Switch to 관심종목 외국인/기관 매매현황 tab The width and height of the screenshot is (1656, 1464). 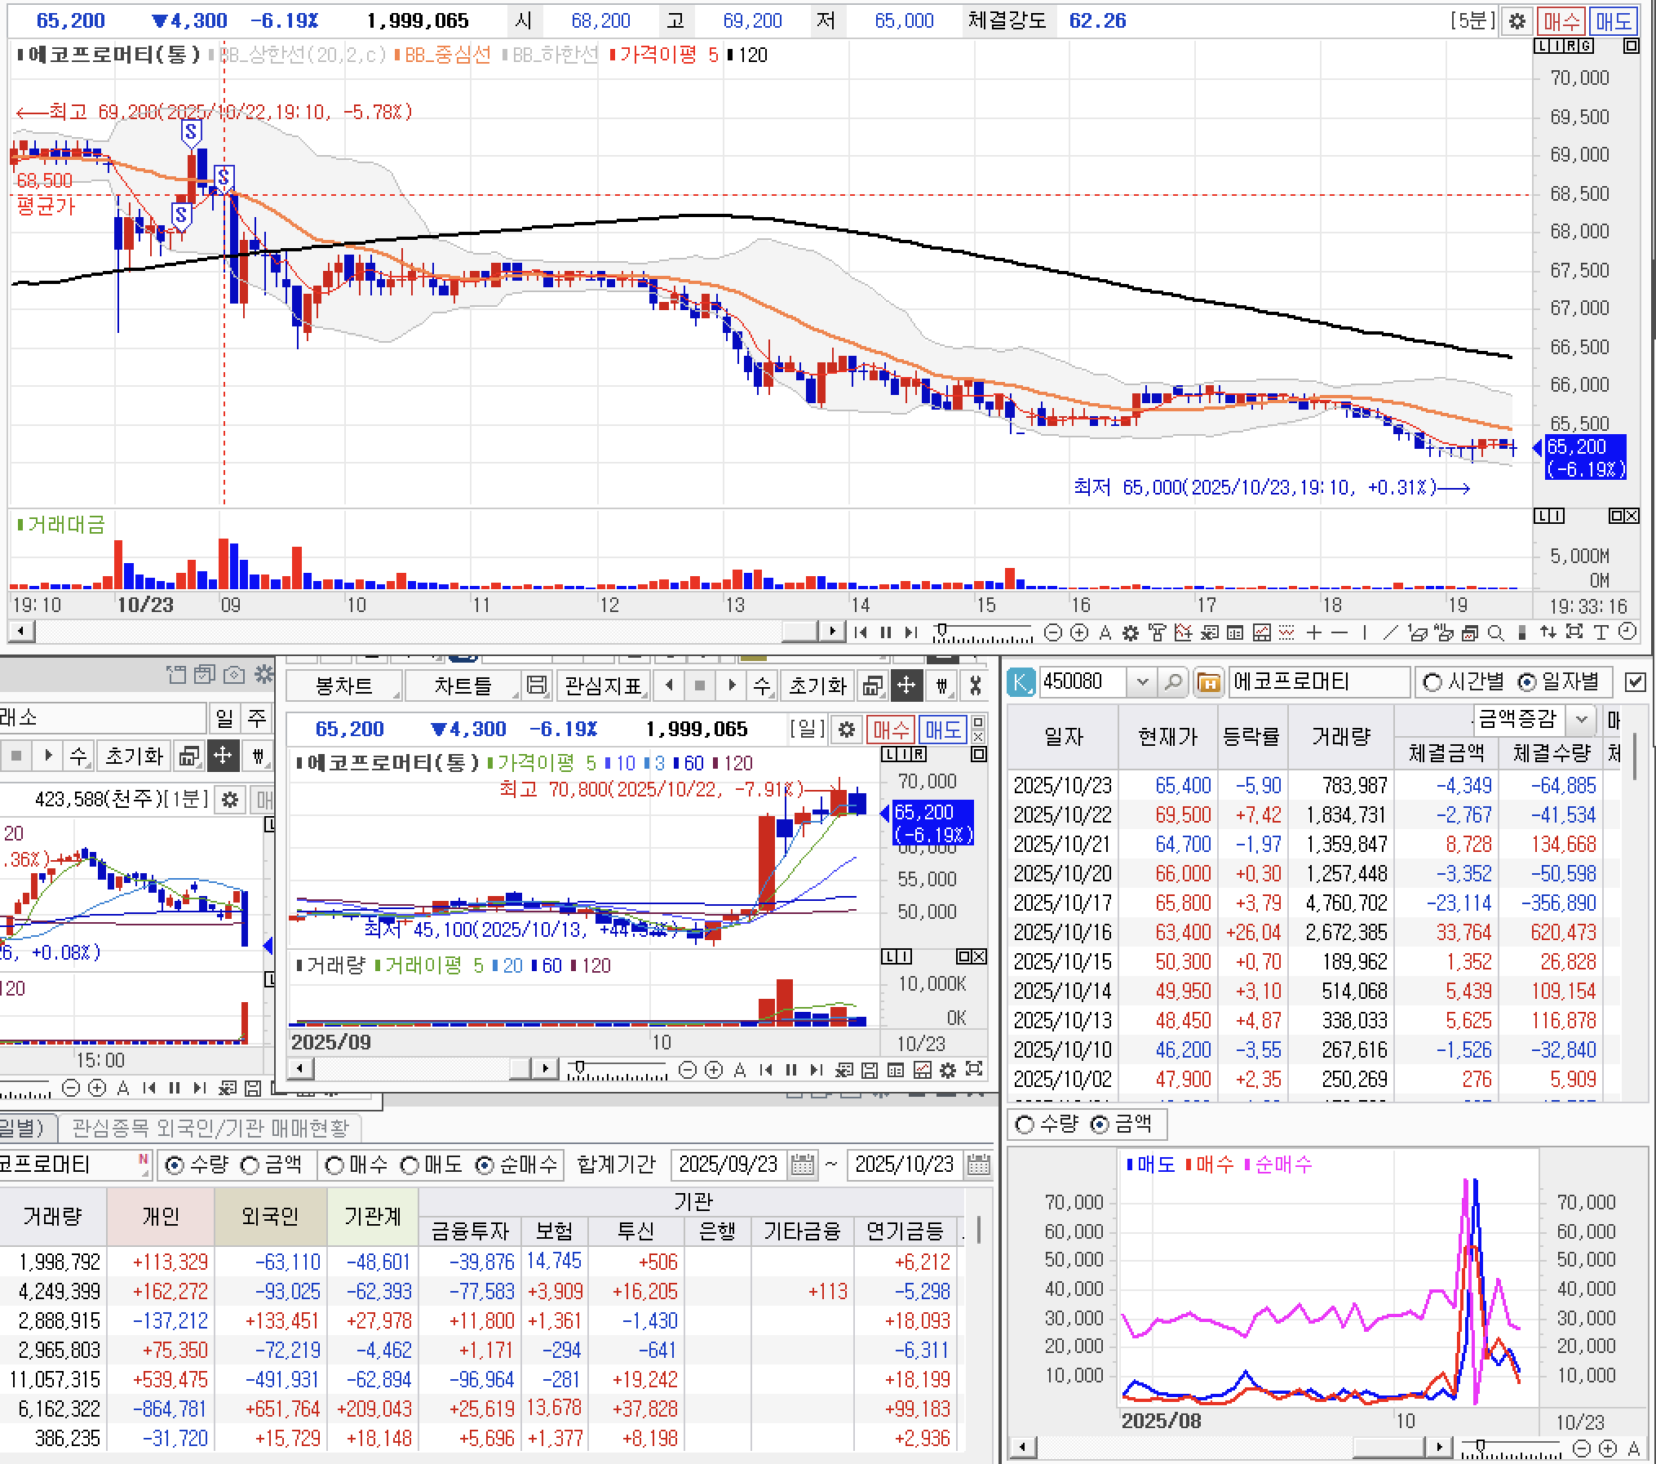(x=210, y=1128)
